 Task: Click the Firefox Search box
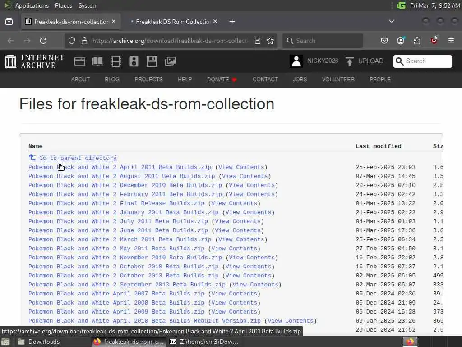coord(323,41)
